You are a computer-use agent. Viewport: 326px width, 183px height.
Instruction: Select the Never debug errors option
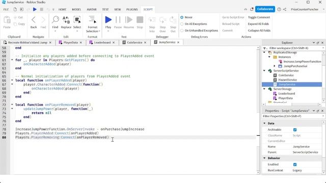pos(182,17)
